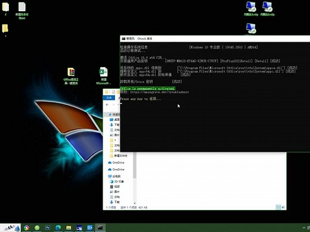Open the new Microsoft Excel file desktop icon
This screenshot has height=232, width=310.
103,76
